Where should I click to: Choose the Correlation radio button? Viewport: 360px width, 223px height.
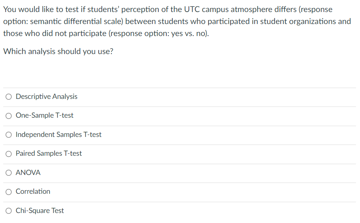pyautogui.click(x=9, y=192)
